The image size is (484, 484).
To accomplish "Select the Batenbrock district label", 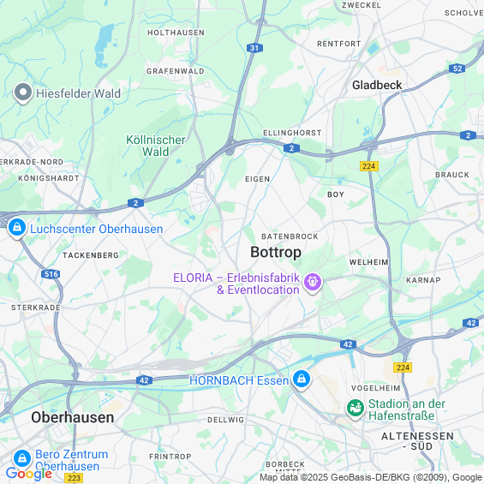I will (x=290, y=236).
